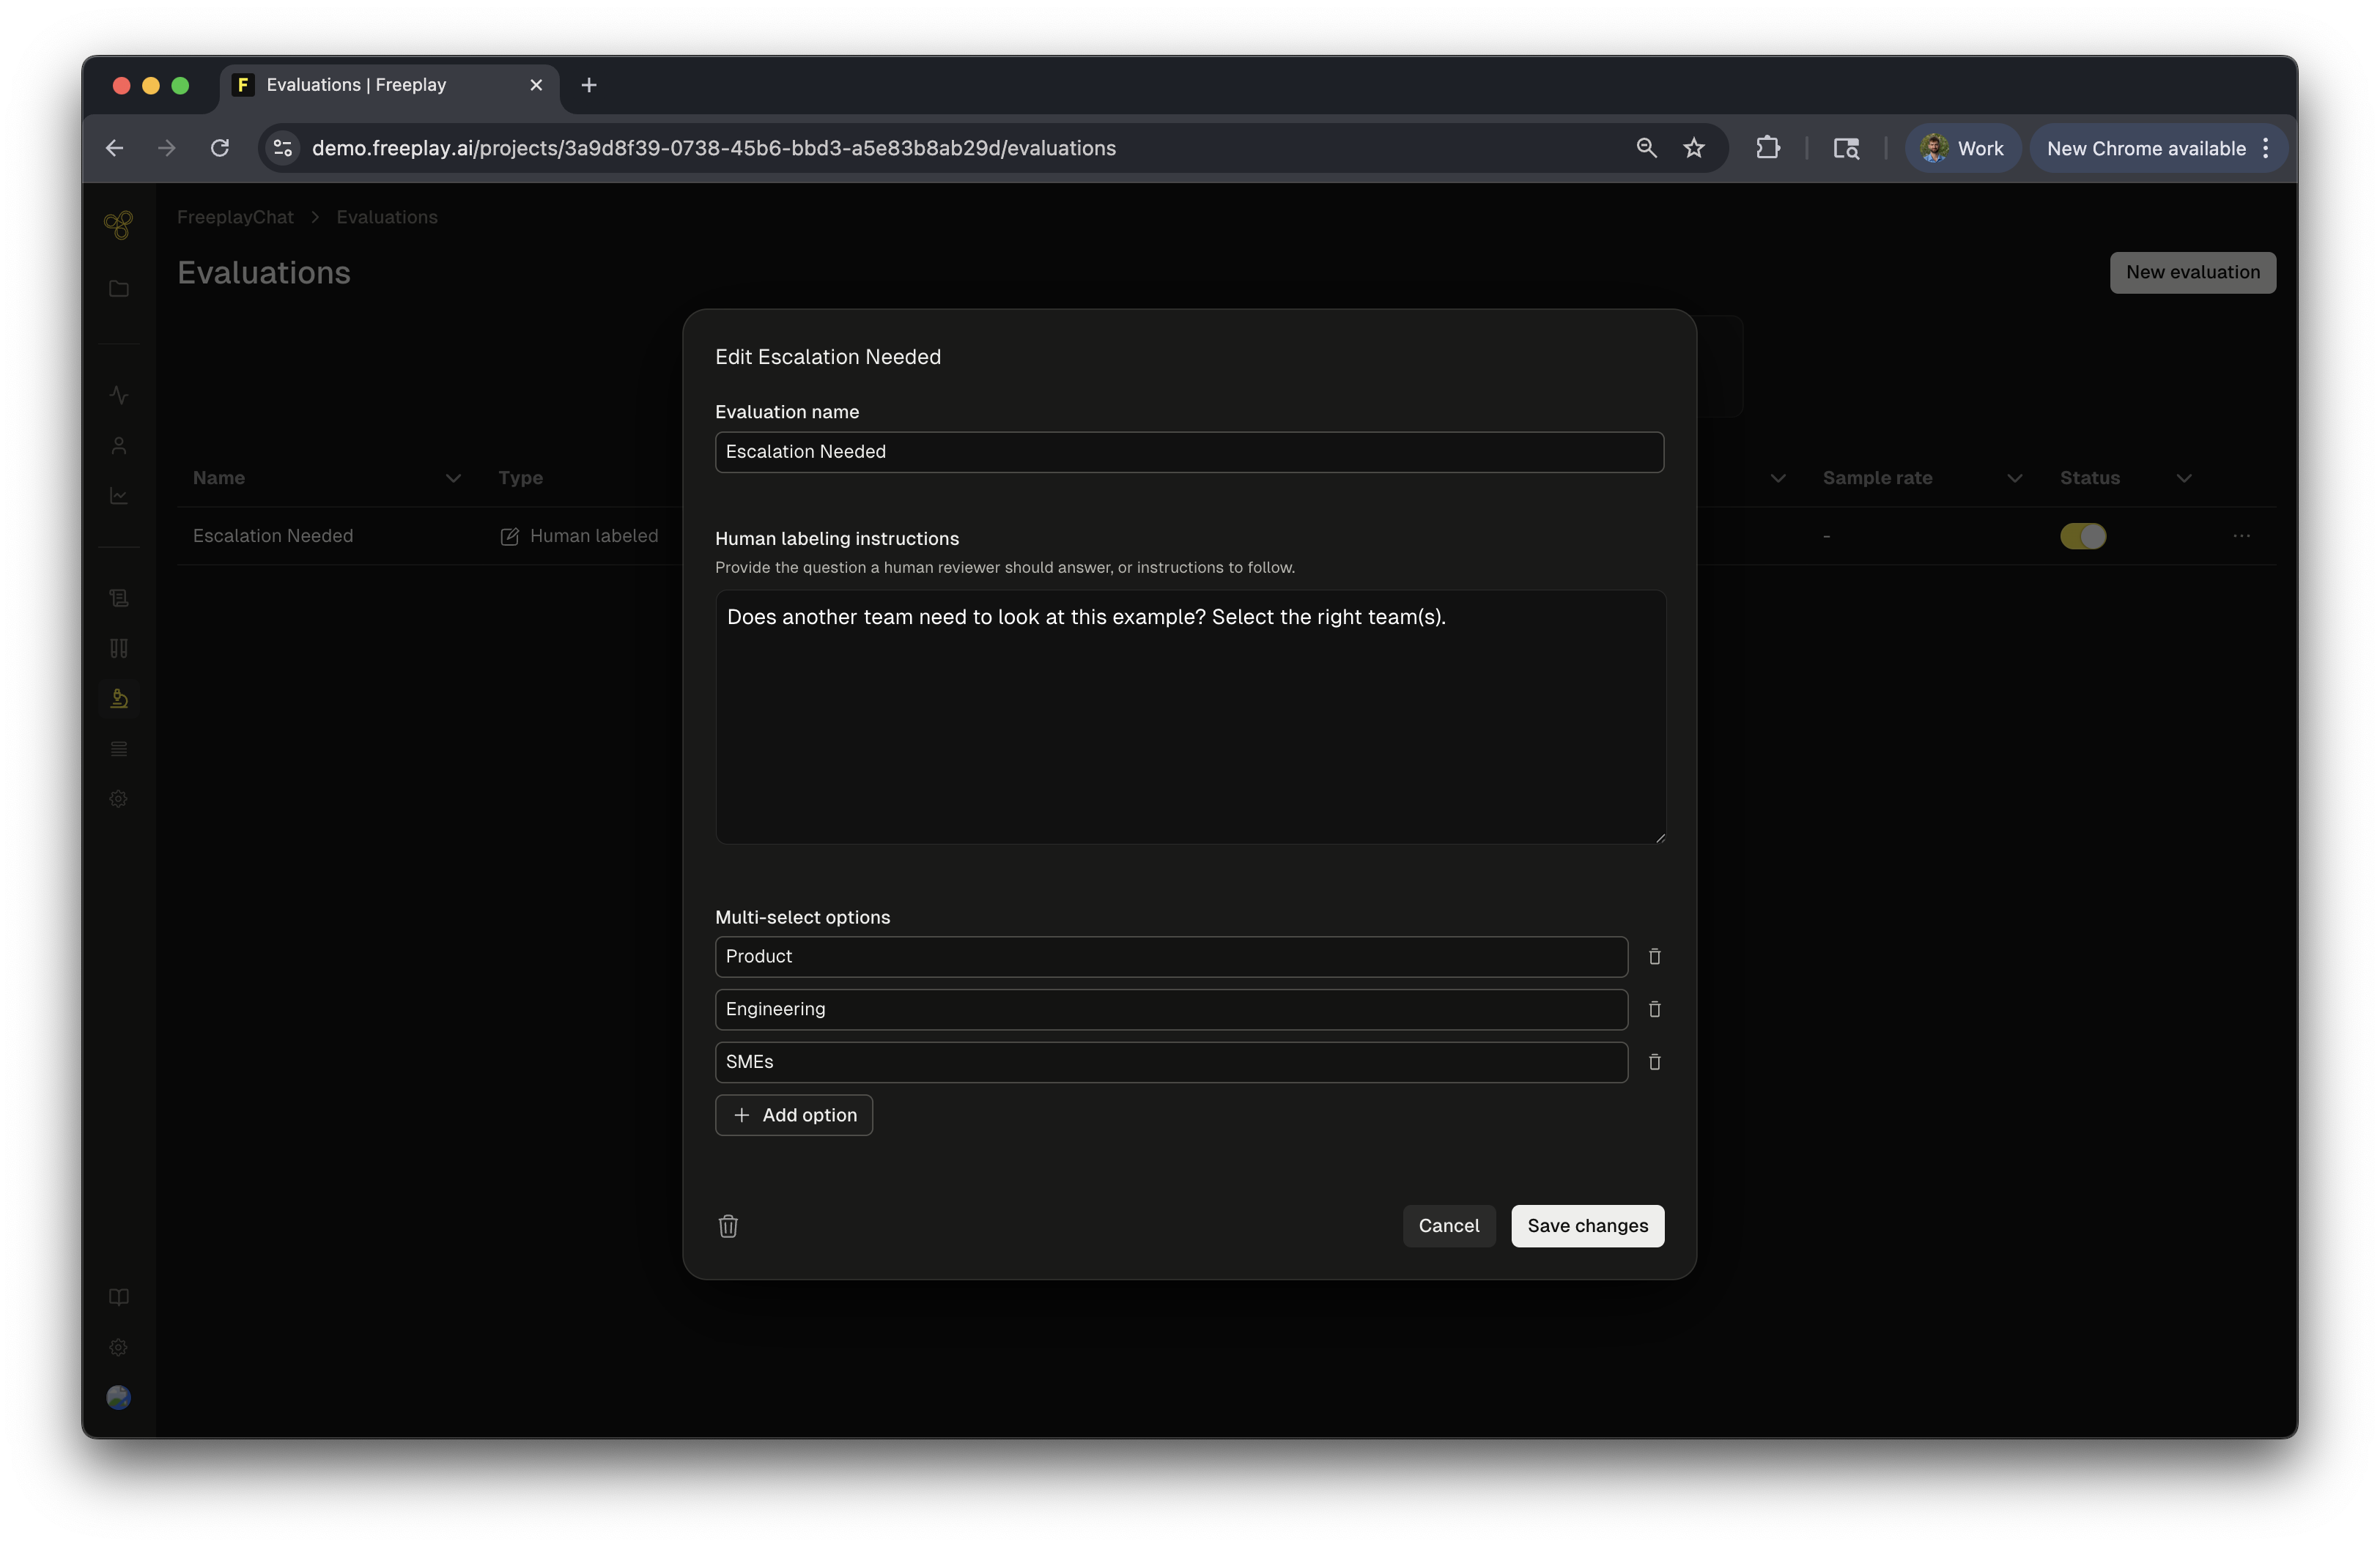Open the Status column dropdown chevron
2380x1547 pixels.
(x=2184, y=479)
